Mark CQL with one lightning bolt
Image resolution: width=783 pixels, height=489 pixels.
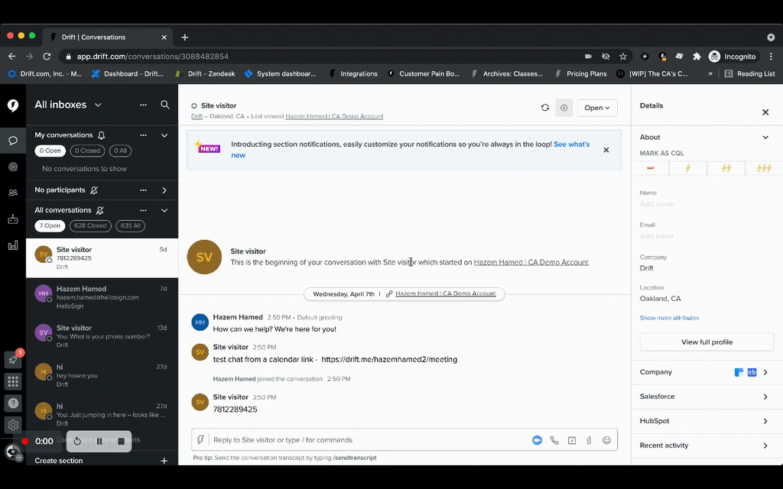(688, 168)
